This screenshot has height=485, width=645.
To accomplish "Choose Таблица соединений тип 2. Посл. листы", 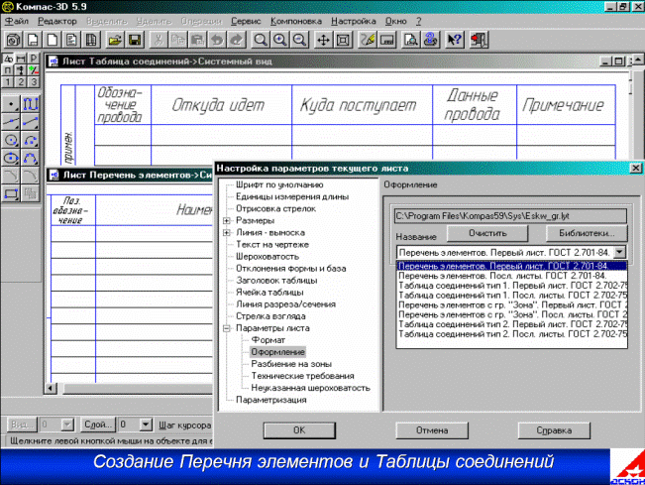I will click(x=511, y=334).
